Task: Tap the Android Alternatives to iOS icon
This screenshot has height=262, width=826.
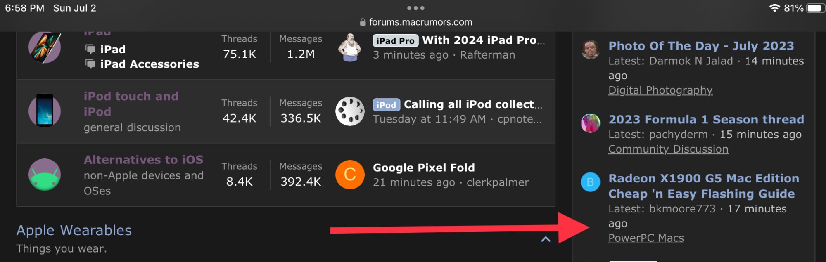Action: 45,175
